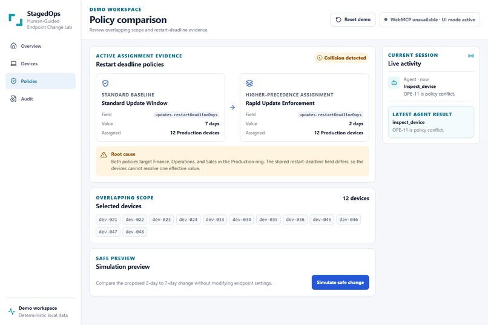This screenshot has height=325, width=488.
Task: Click the Devices laptop icon
Action: pos(13,64)
